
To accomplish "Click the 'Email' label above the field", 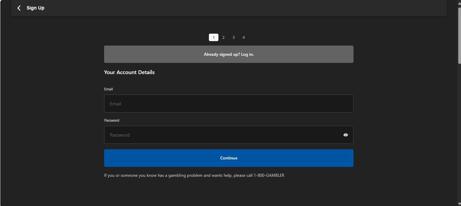I will click(109, 89).
